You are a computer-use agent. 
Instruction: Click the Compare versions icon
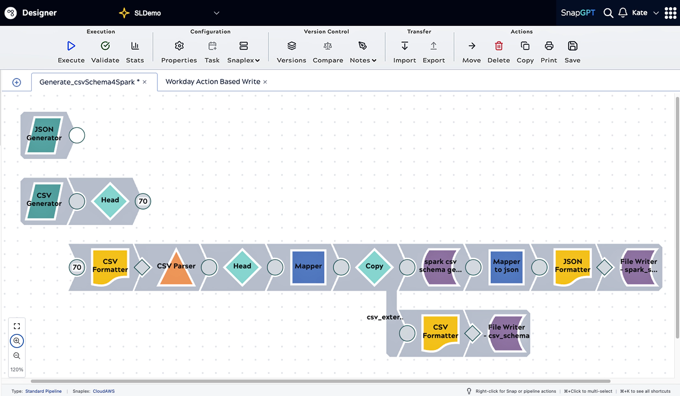[328, 46]
